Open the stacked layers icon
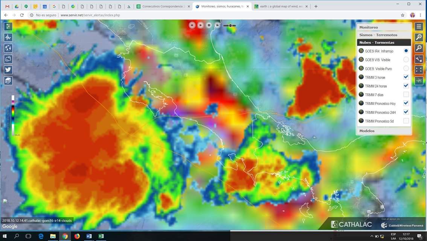Screen dimensions: 427x241 point(8,81)
